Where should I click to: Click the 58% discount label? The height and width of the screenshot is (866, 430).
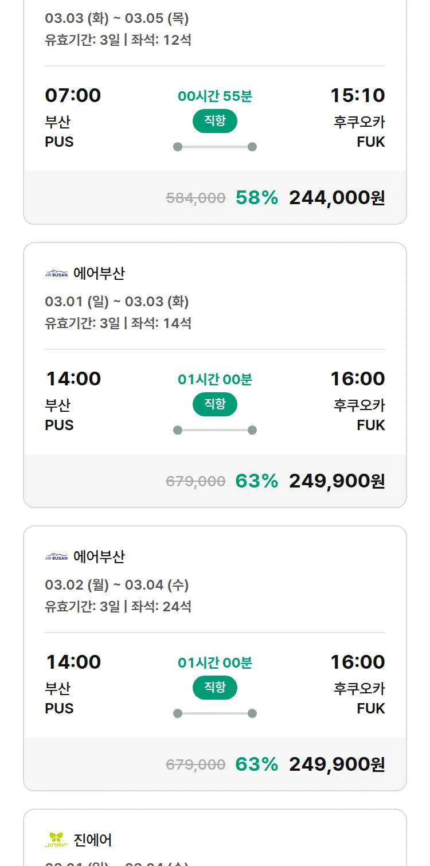(256, 198)
